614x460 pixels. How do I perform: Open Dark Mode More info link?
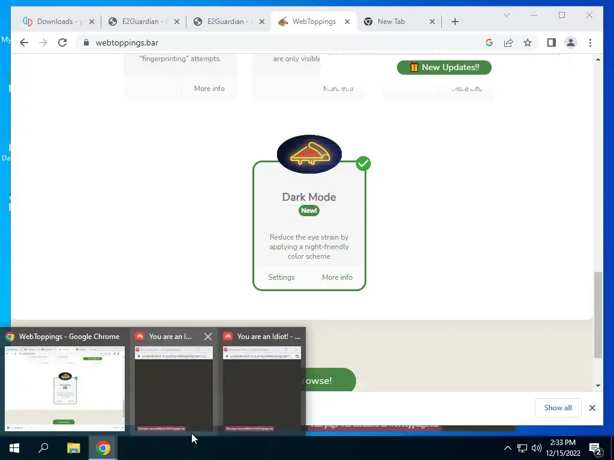pos(337,277)
